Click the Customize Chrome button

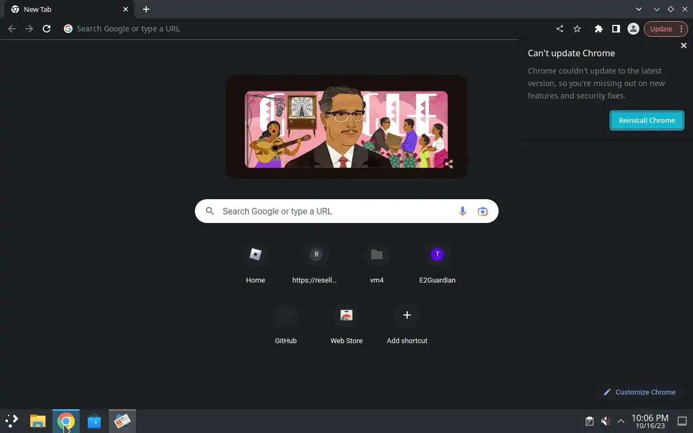click(x=639, y=392)
